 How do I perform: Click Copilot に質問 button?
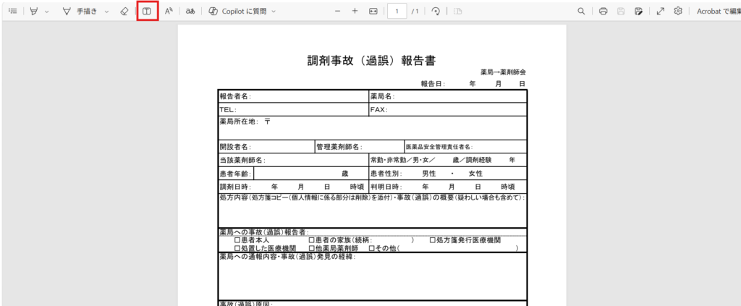click(x=237, y=12)
